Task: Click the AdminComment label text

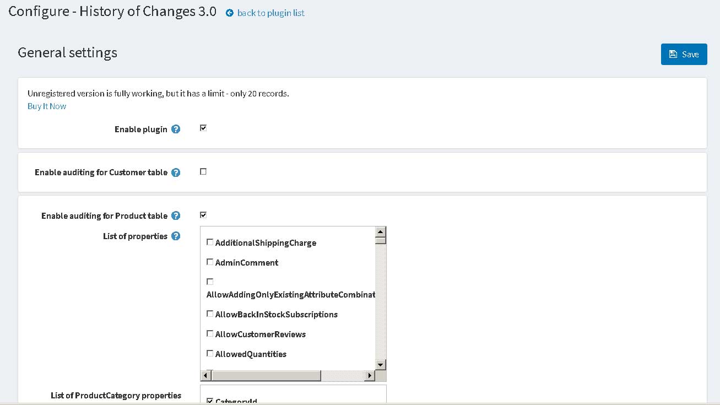Action: 247,263
